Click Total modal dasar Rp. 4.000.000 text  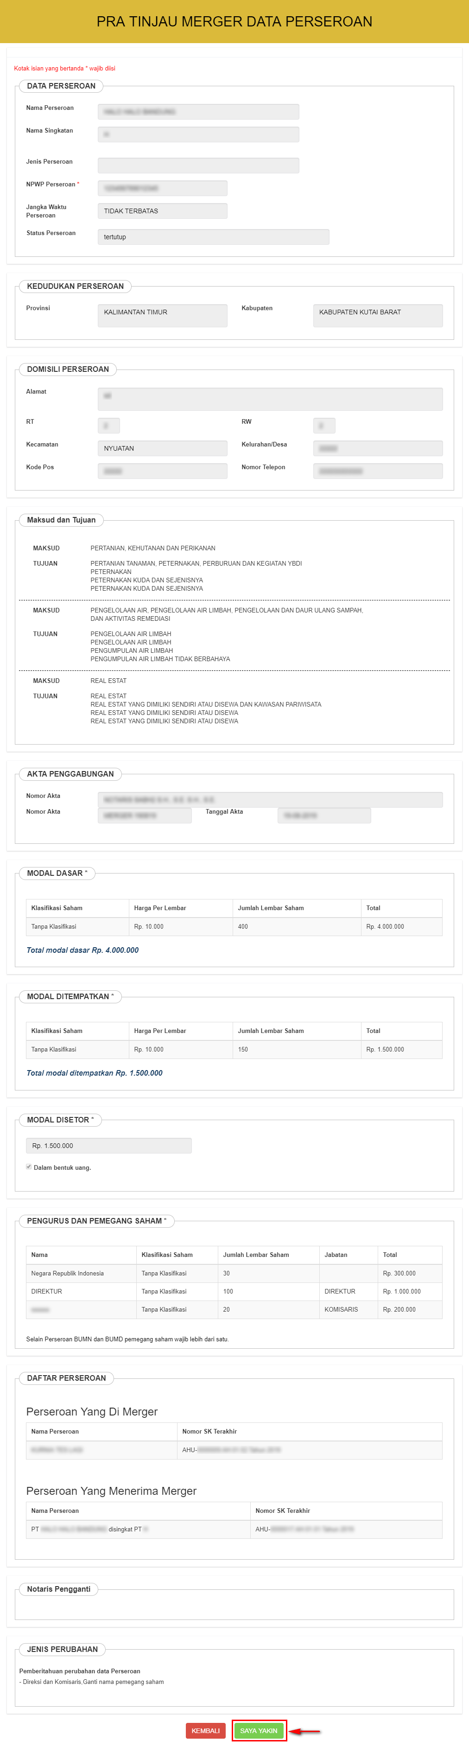pyautogui.click(x=82, y=950)
